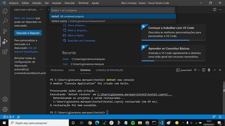Viewport: 225px width, 126px height.
Task: Open notifications bell in status bar
Action: tap(220, 117)
